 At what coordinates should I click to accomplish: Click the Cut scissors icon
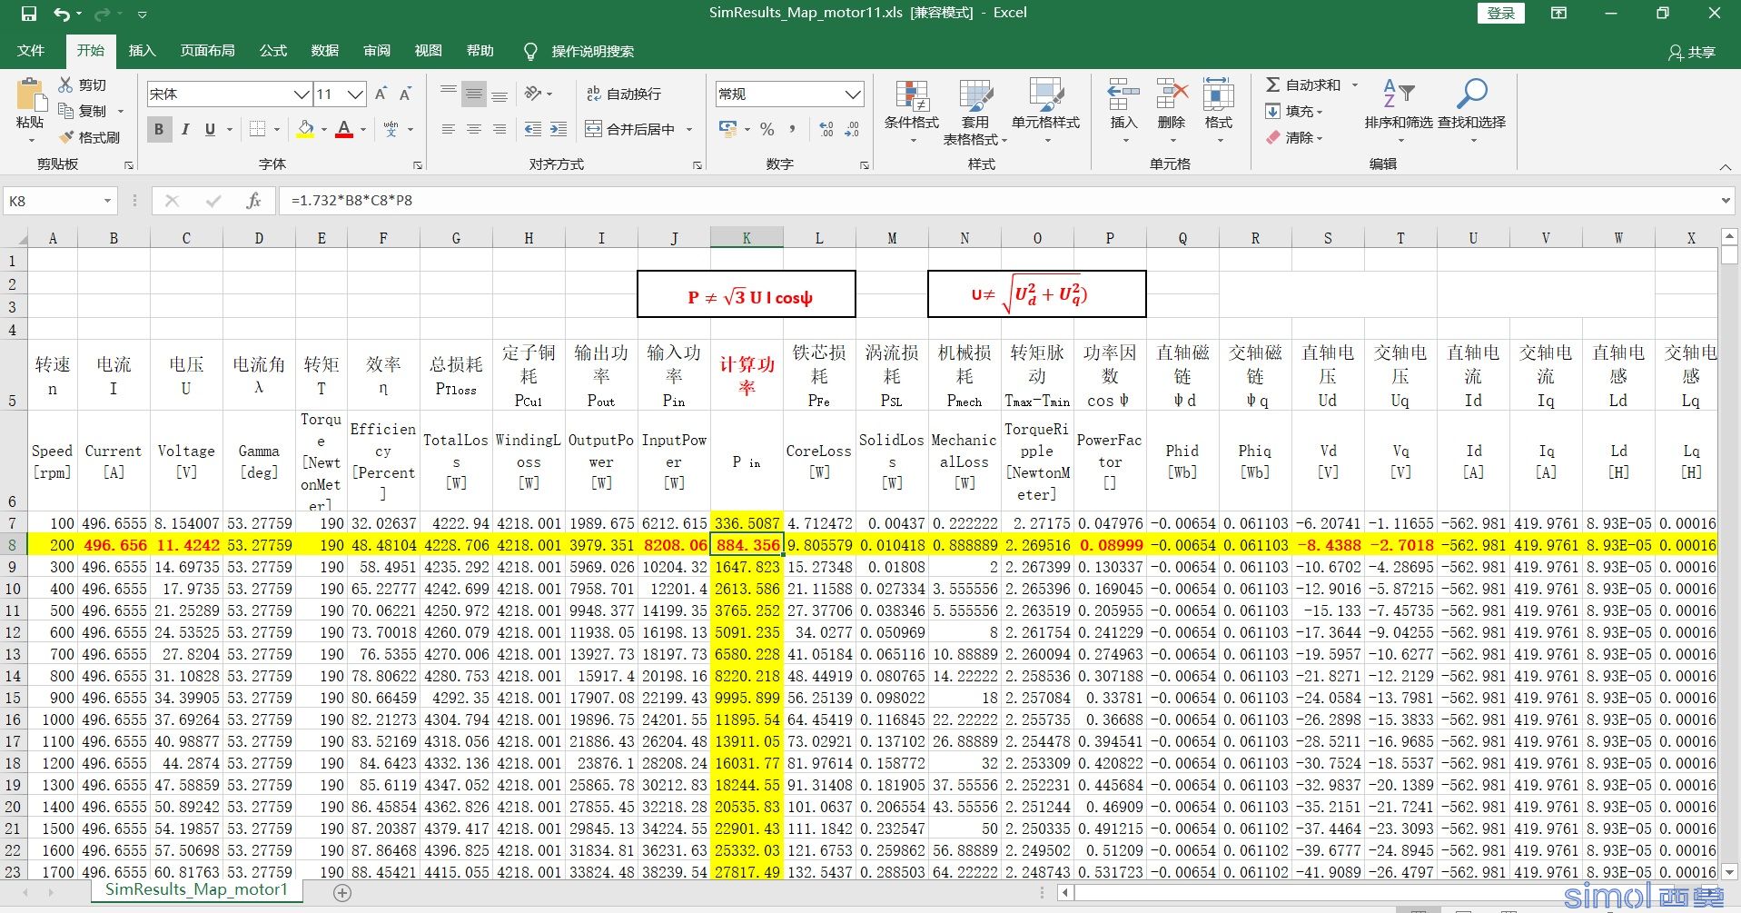[65, 84]
